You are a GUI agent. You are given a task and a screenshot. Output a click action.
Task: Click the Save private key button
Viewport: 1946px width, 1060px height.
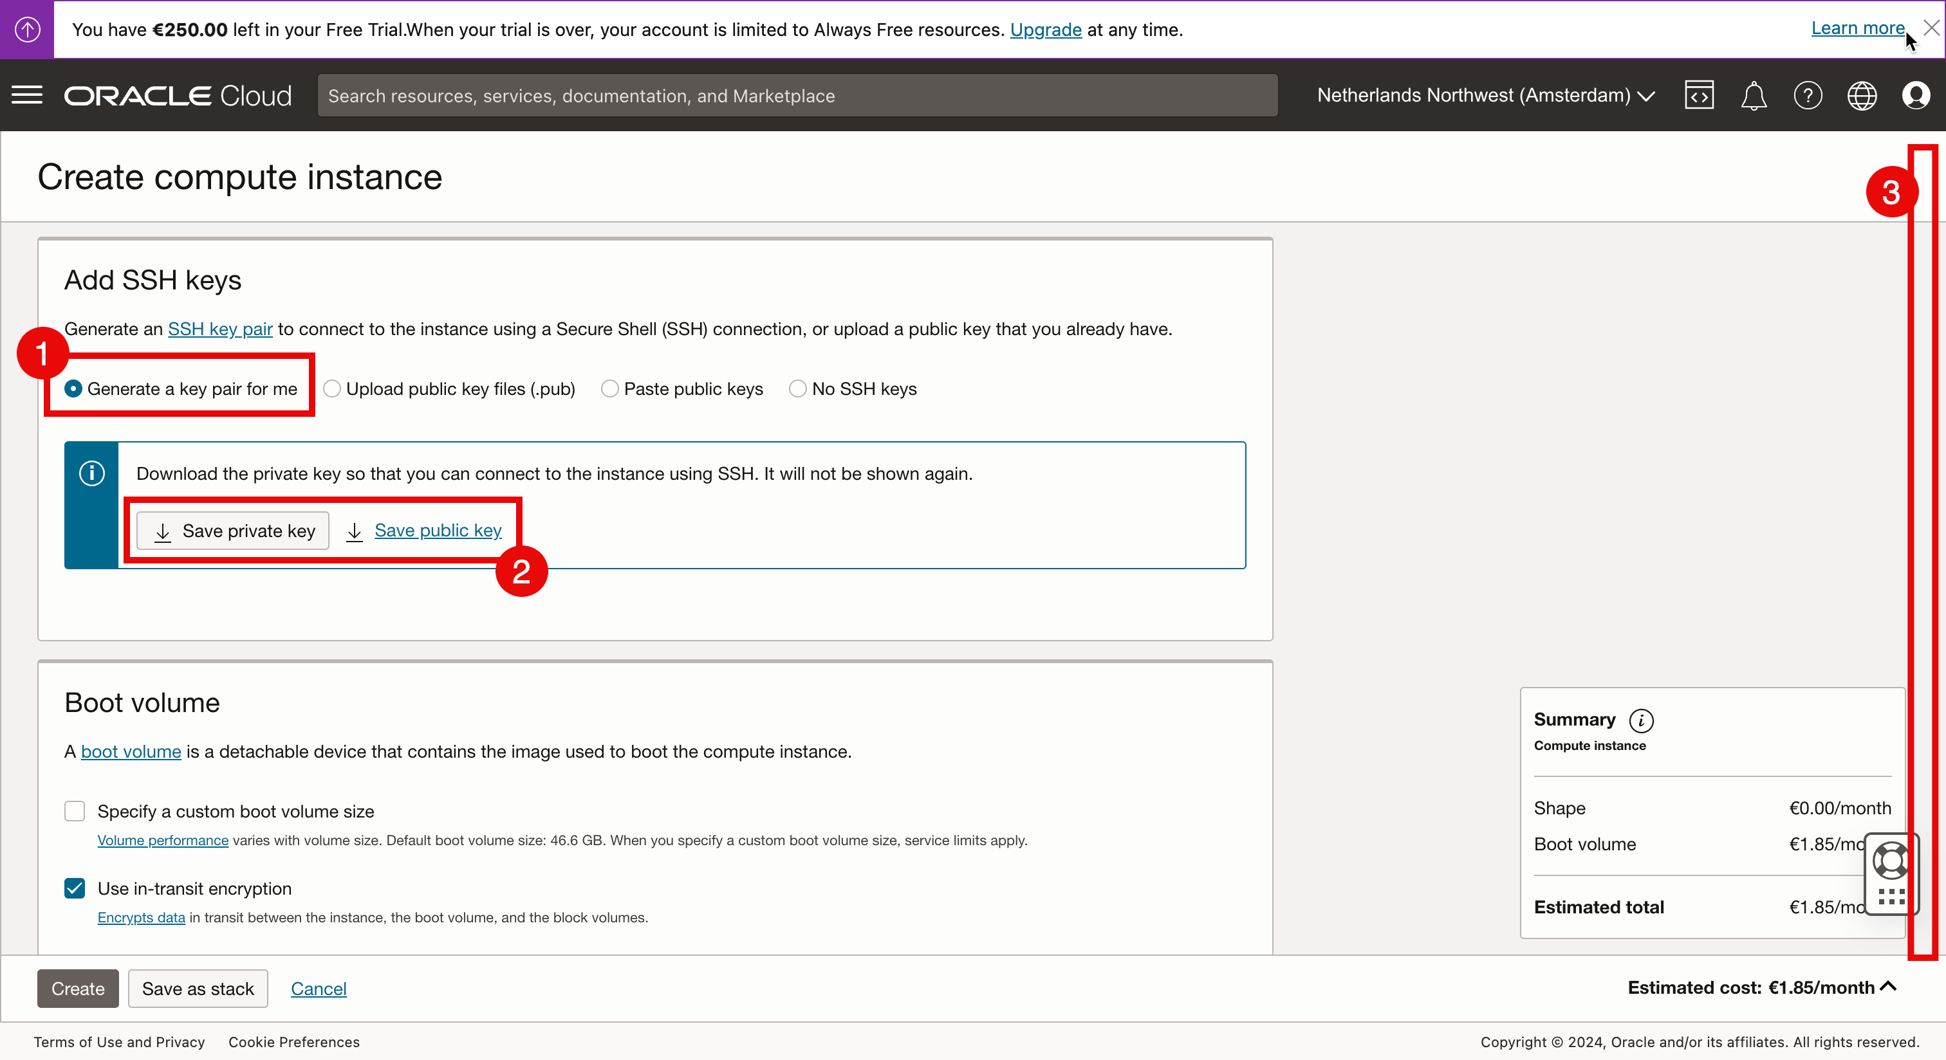click(x=234, y=531)
